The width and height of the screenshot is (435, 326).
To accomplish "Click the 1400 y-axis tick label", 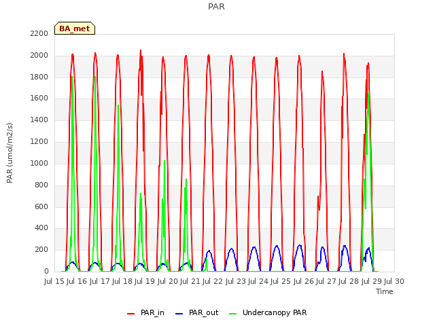I will point(39,120).
